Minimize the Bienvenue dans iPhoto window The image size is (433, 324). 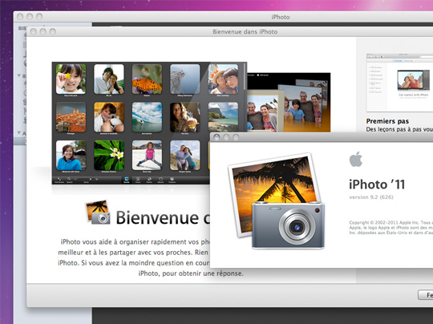coord(42,31)
